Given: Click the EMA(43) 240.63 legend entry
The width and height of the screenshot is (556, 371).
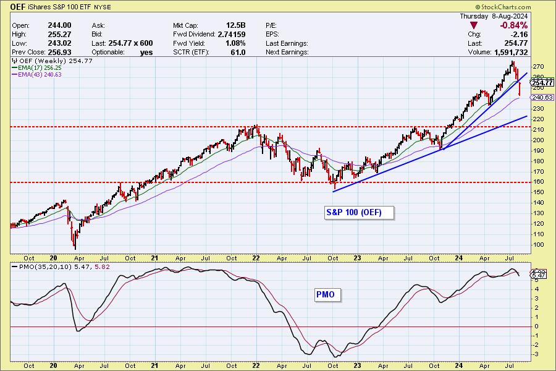Looking at the screenshot, I should click(40, 75).
